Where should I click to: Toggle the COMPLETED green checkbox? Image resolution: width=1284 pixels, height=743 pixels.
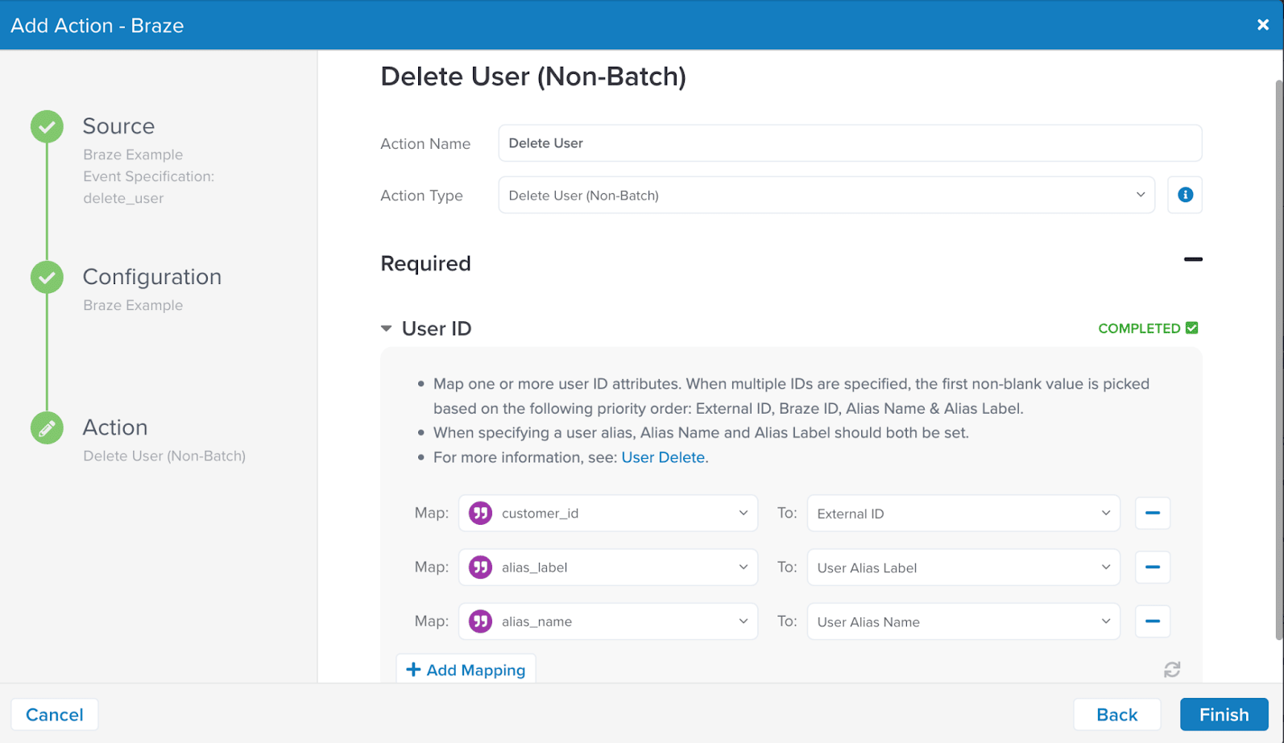pos(1191,328)
